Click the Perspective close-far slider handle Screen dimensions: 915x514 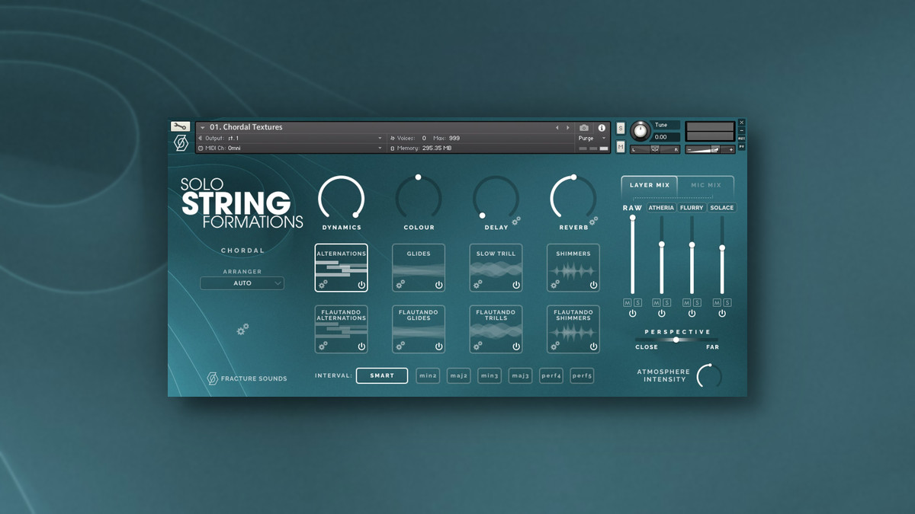[x=676, y=340]
